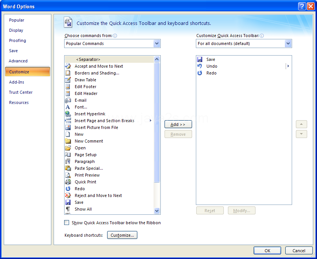Select the Insert Hyperlink command text
The width and height of the screenshot is (317, 259).
(x=90, y=114)
